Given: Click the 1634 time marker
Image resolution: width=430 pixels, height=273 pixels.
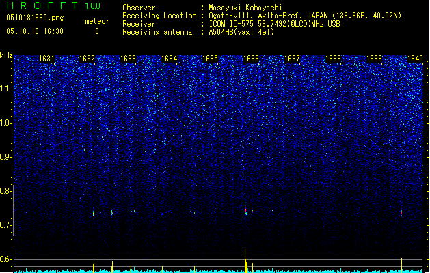Looking at the screenshot, I should click(170, 59).
